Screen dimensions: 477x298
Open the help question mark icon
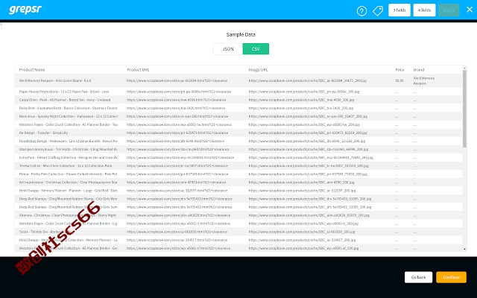tap(361, 11)
